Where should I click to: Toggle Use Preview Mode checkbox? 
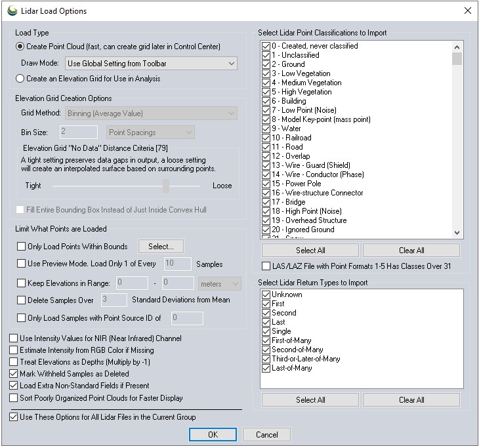pyautogui.click(x=21, y=264)
